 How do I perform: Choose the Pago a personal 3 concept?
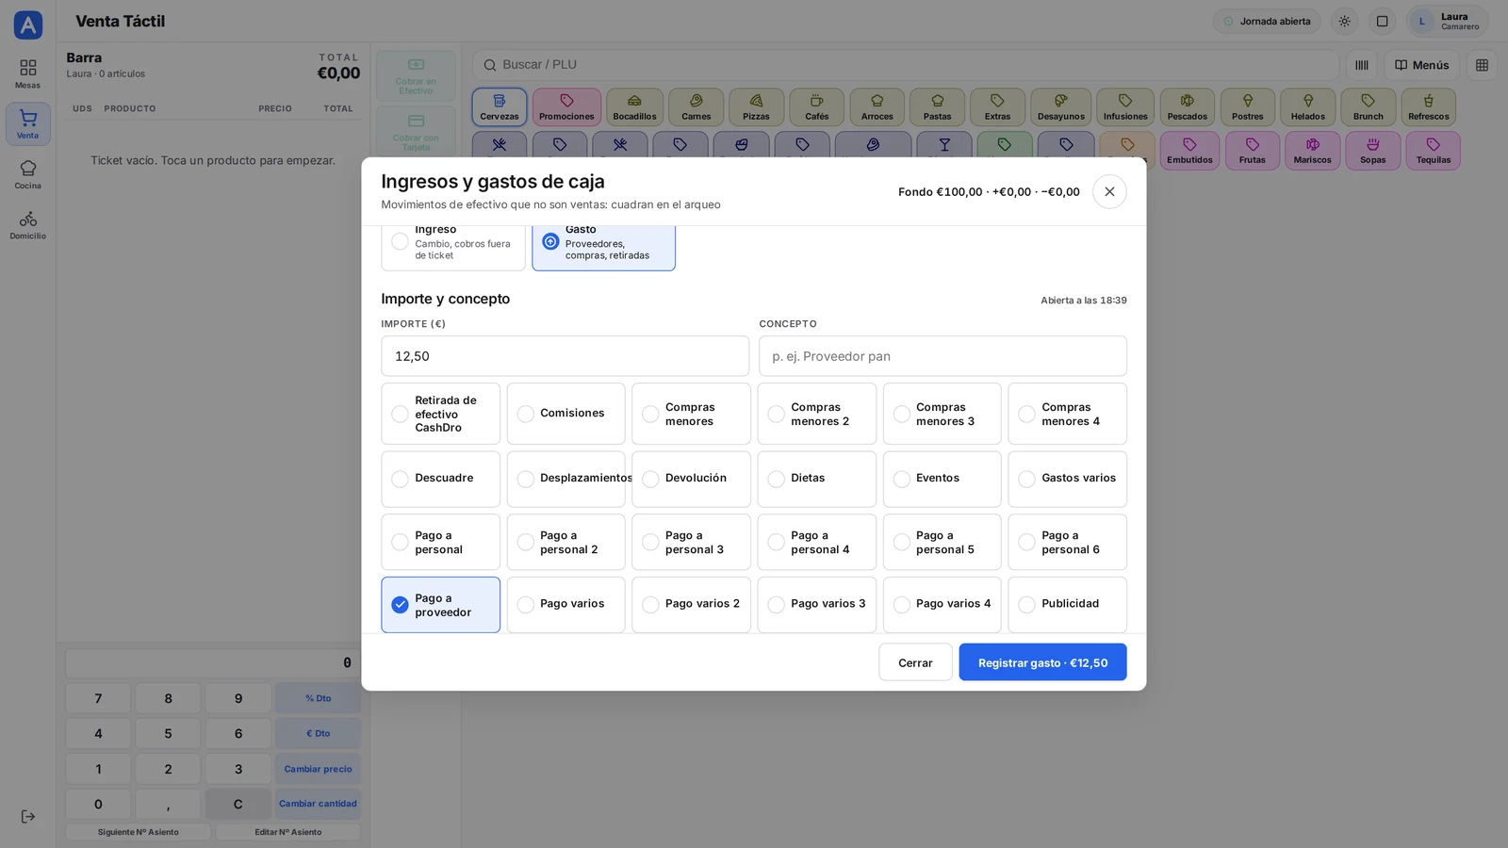pyautogui.click(x=691, y=542)
